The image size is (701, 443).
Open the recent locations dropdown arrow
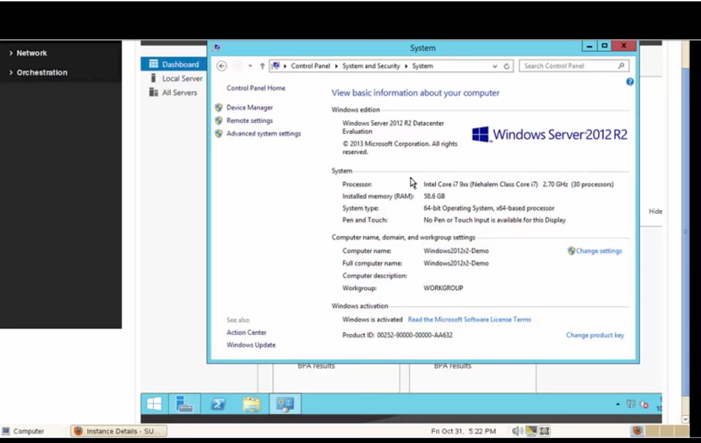(x=250, y=66)
